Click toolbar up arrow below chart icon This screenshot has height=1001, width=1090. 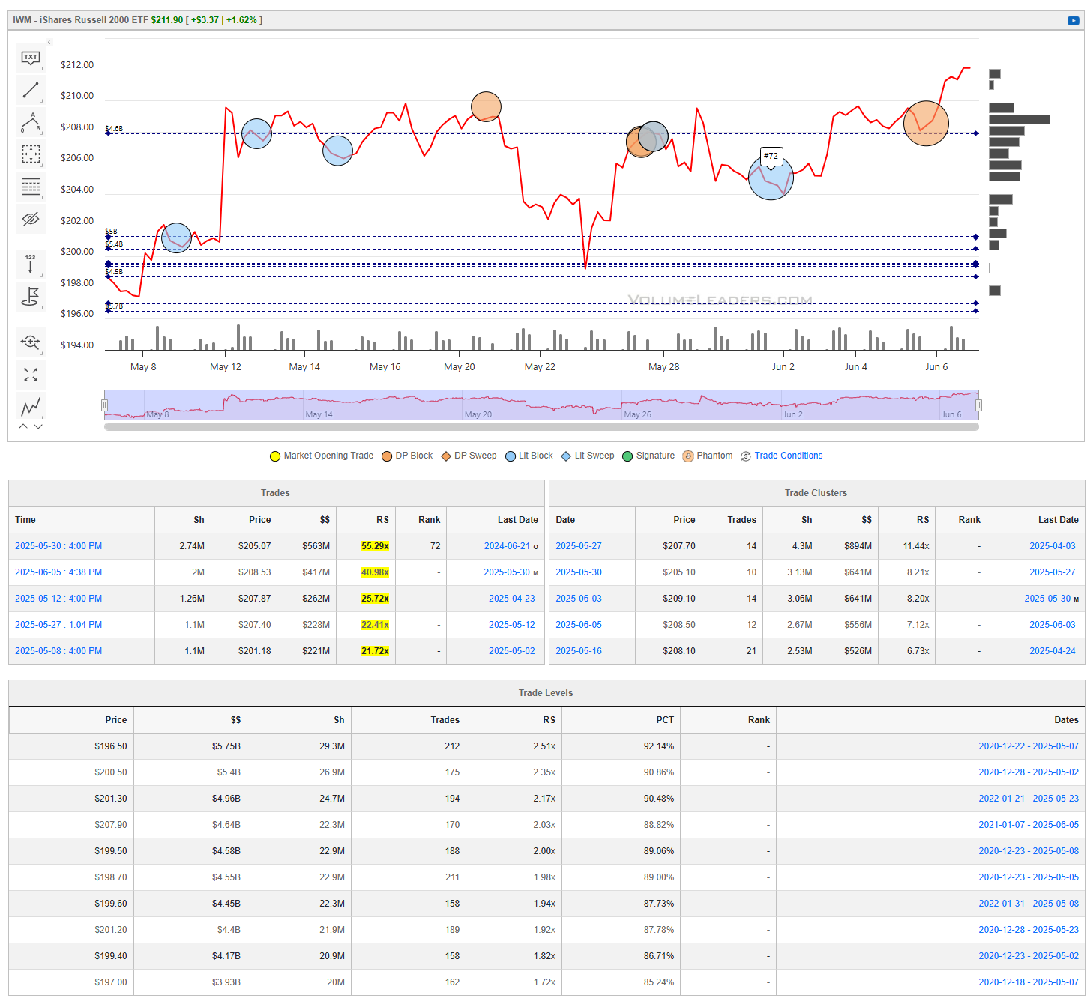coord(23,426)
